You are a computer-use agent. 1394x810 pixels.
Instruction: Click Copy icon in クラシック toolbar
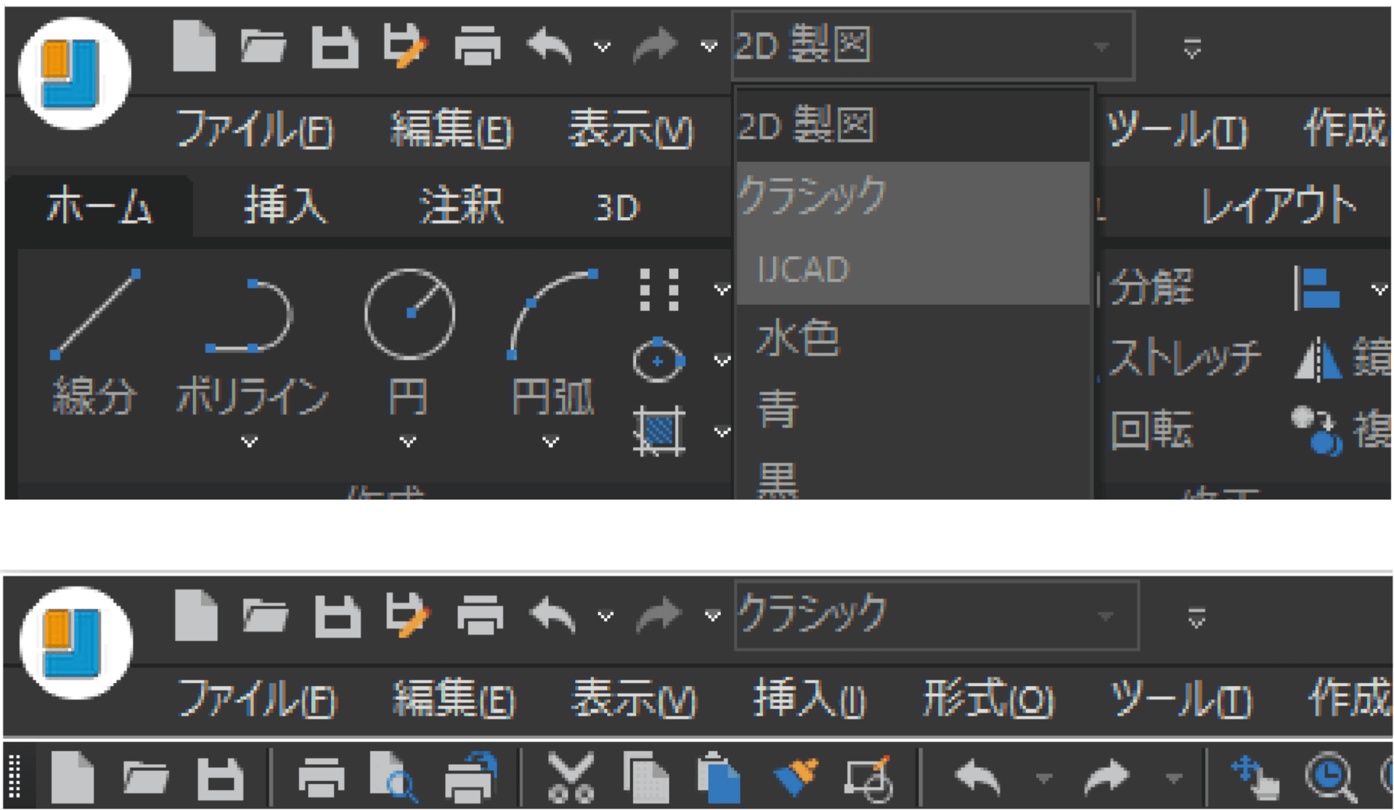click(646, 777)
